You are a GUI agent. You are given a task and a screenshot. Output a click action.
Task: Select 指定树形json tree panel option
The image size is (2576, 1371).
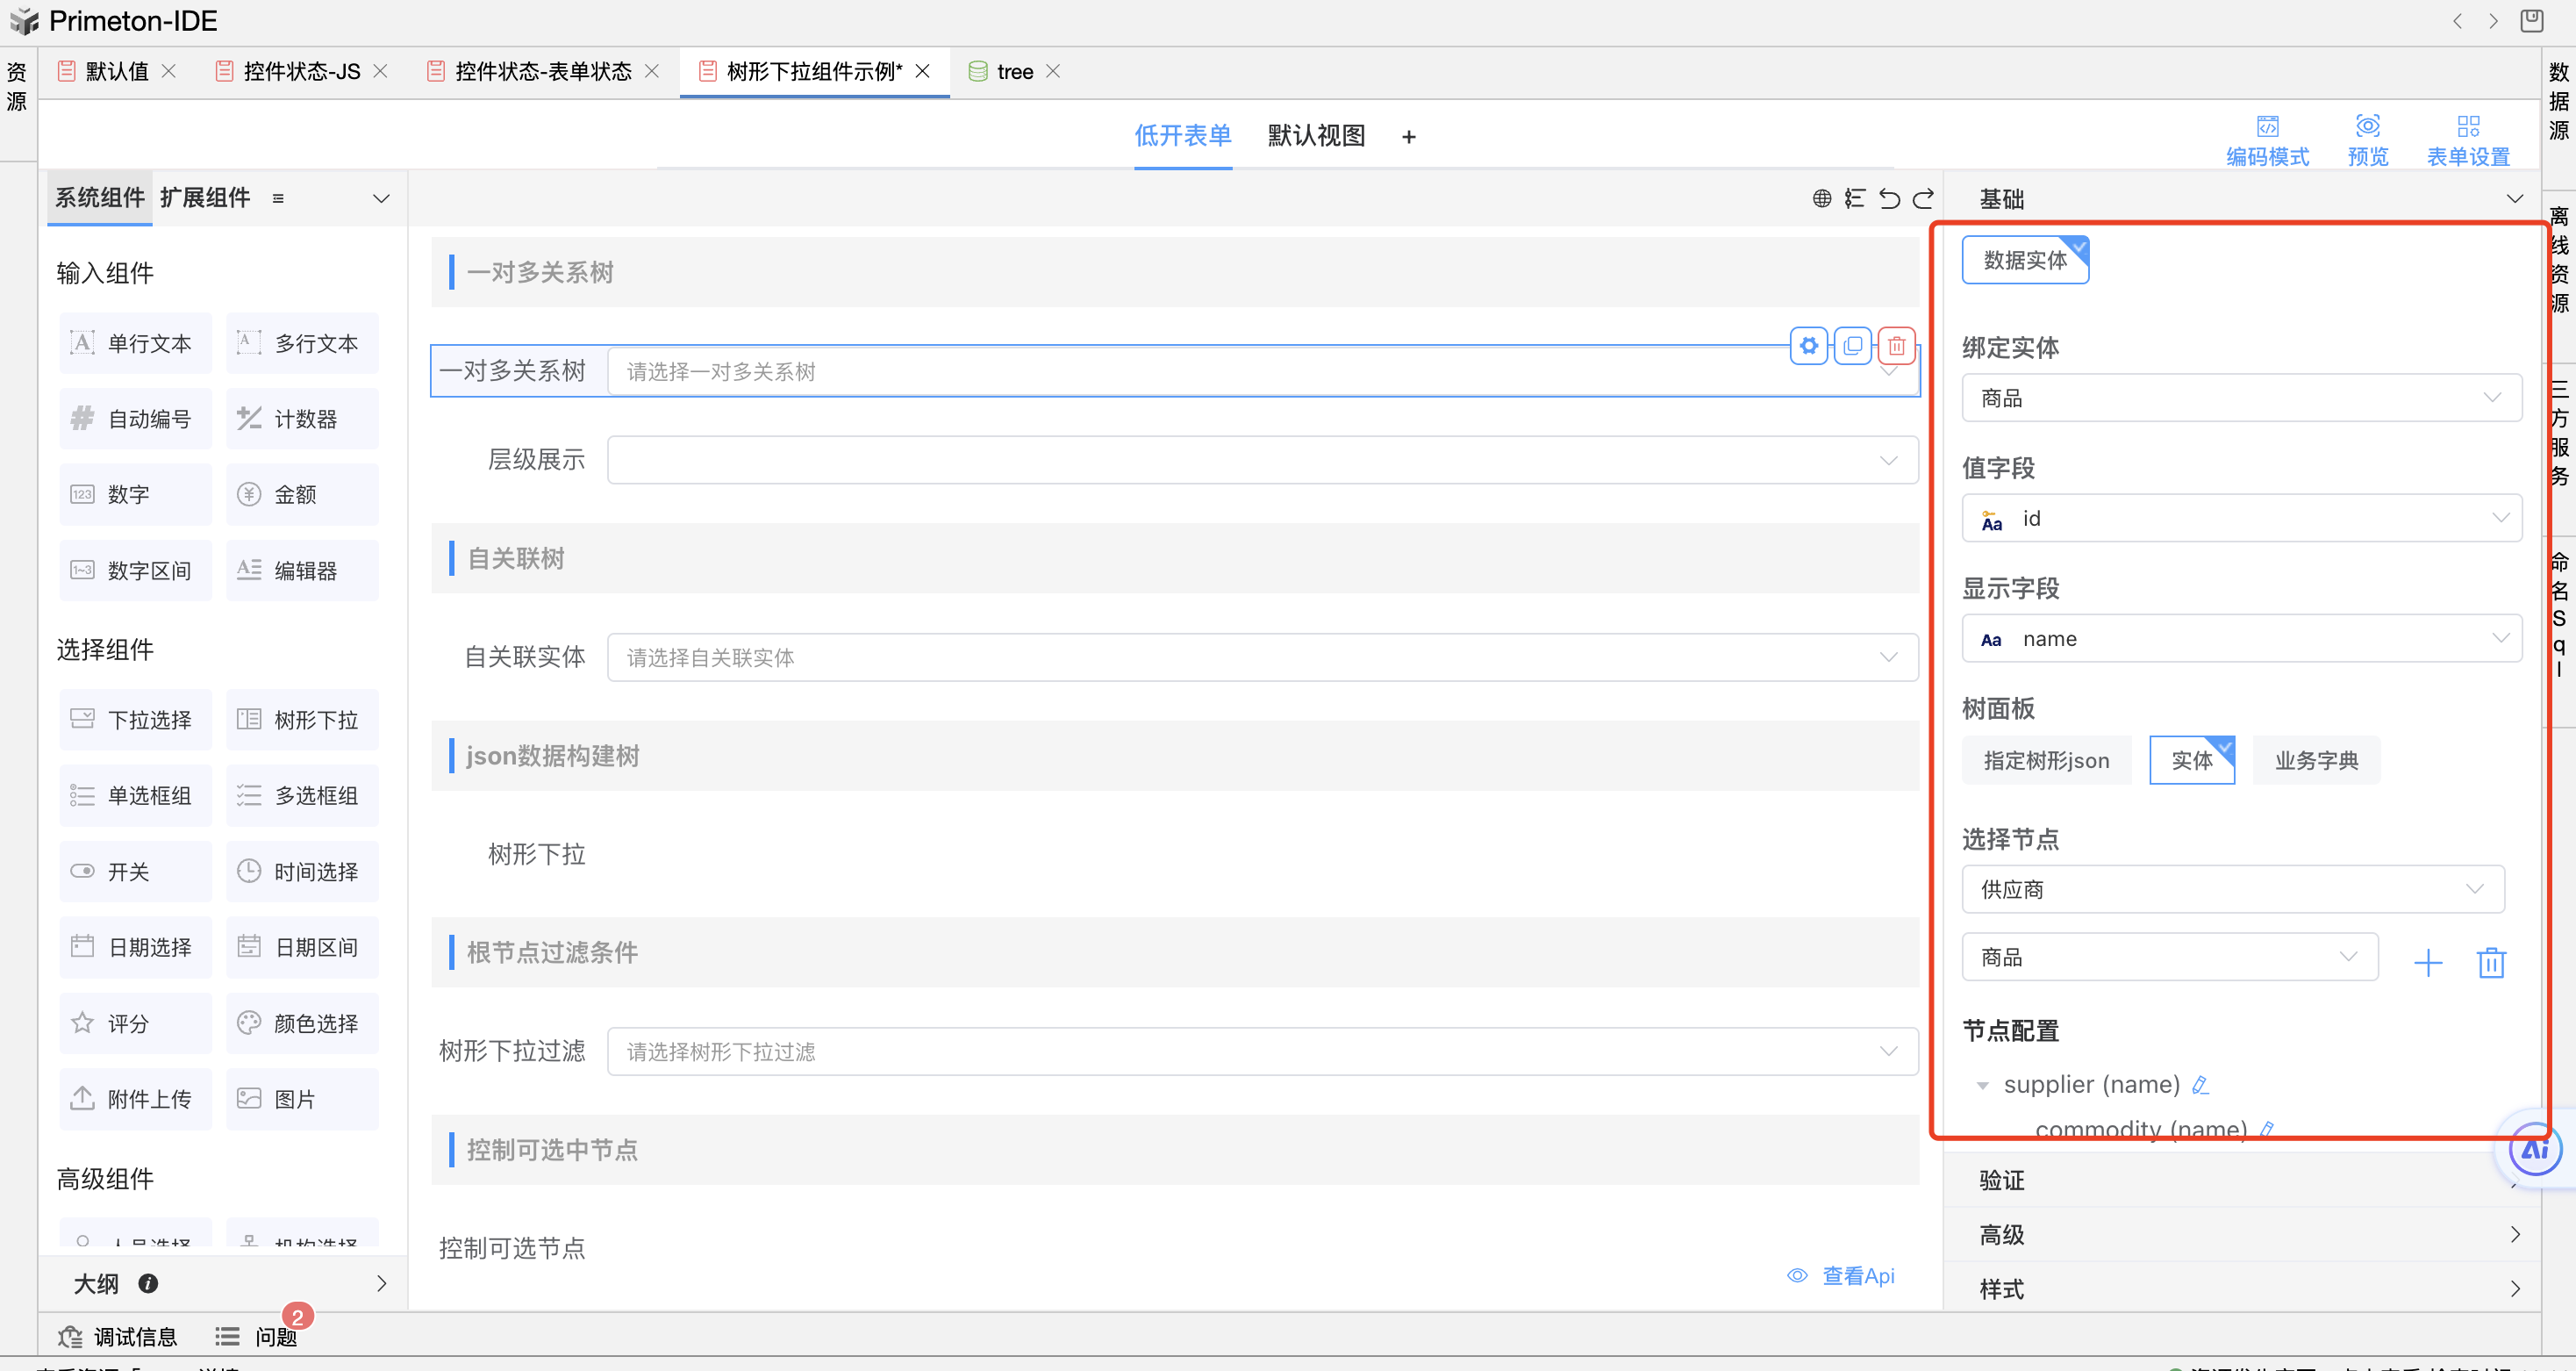(2045, 761)
